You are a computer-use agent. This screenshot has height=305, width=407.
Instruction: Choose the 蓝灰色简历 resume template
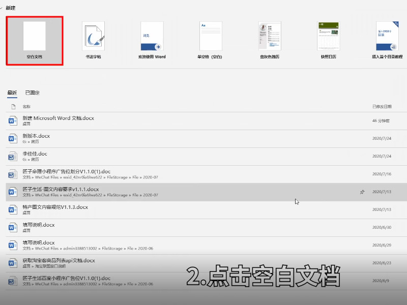tap(270, 41)
